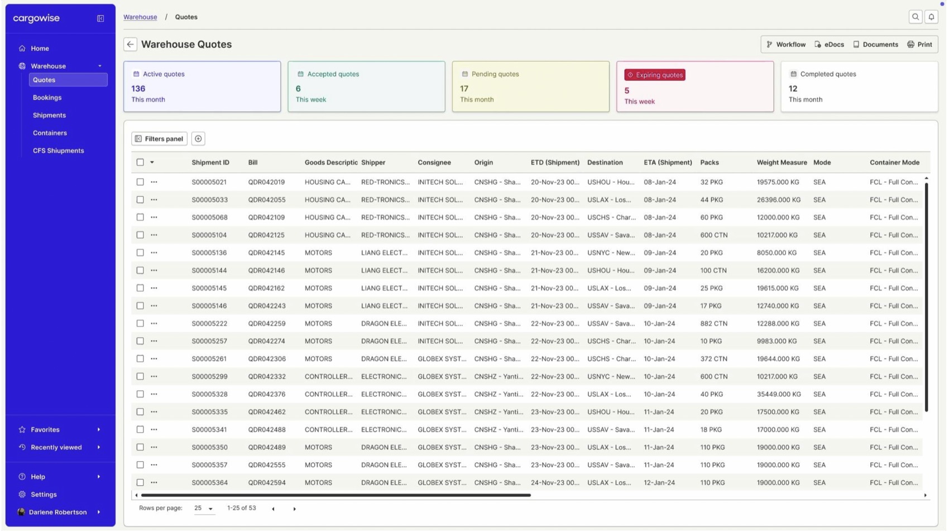Go to previous page arrow
The width and height of the screenshot is (949, 532).
(x=273, y=509)
